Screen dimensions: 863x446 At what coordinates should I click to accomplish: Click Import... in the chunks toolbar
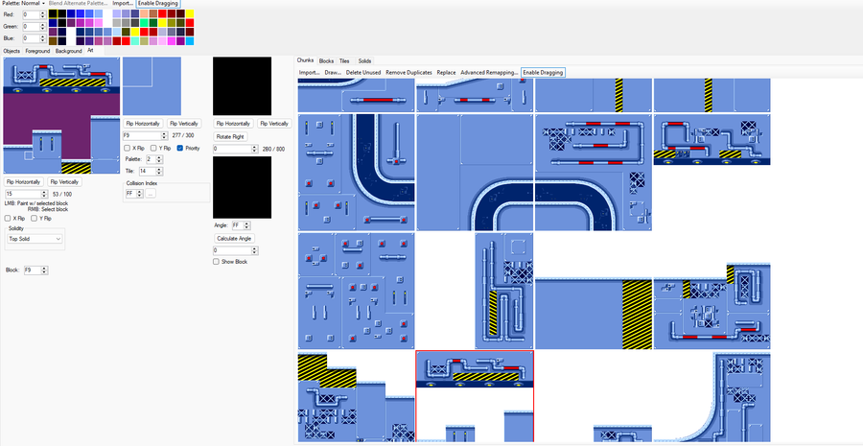coord(310,72)
